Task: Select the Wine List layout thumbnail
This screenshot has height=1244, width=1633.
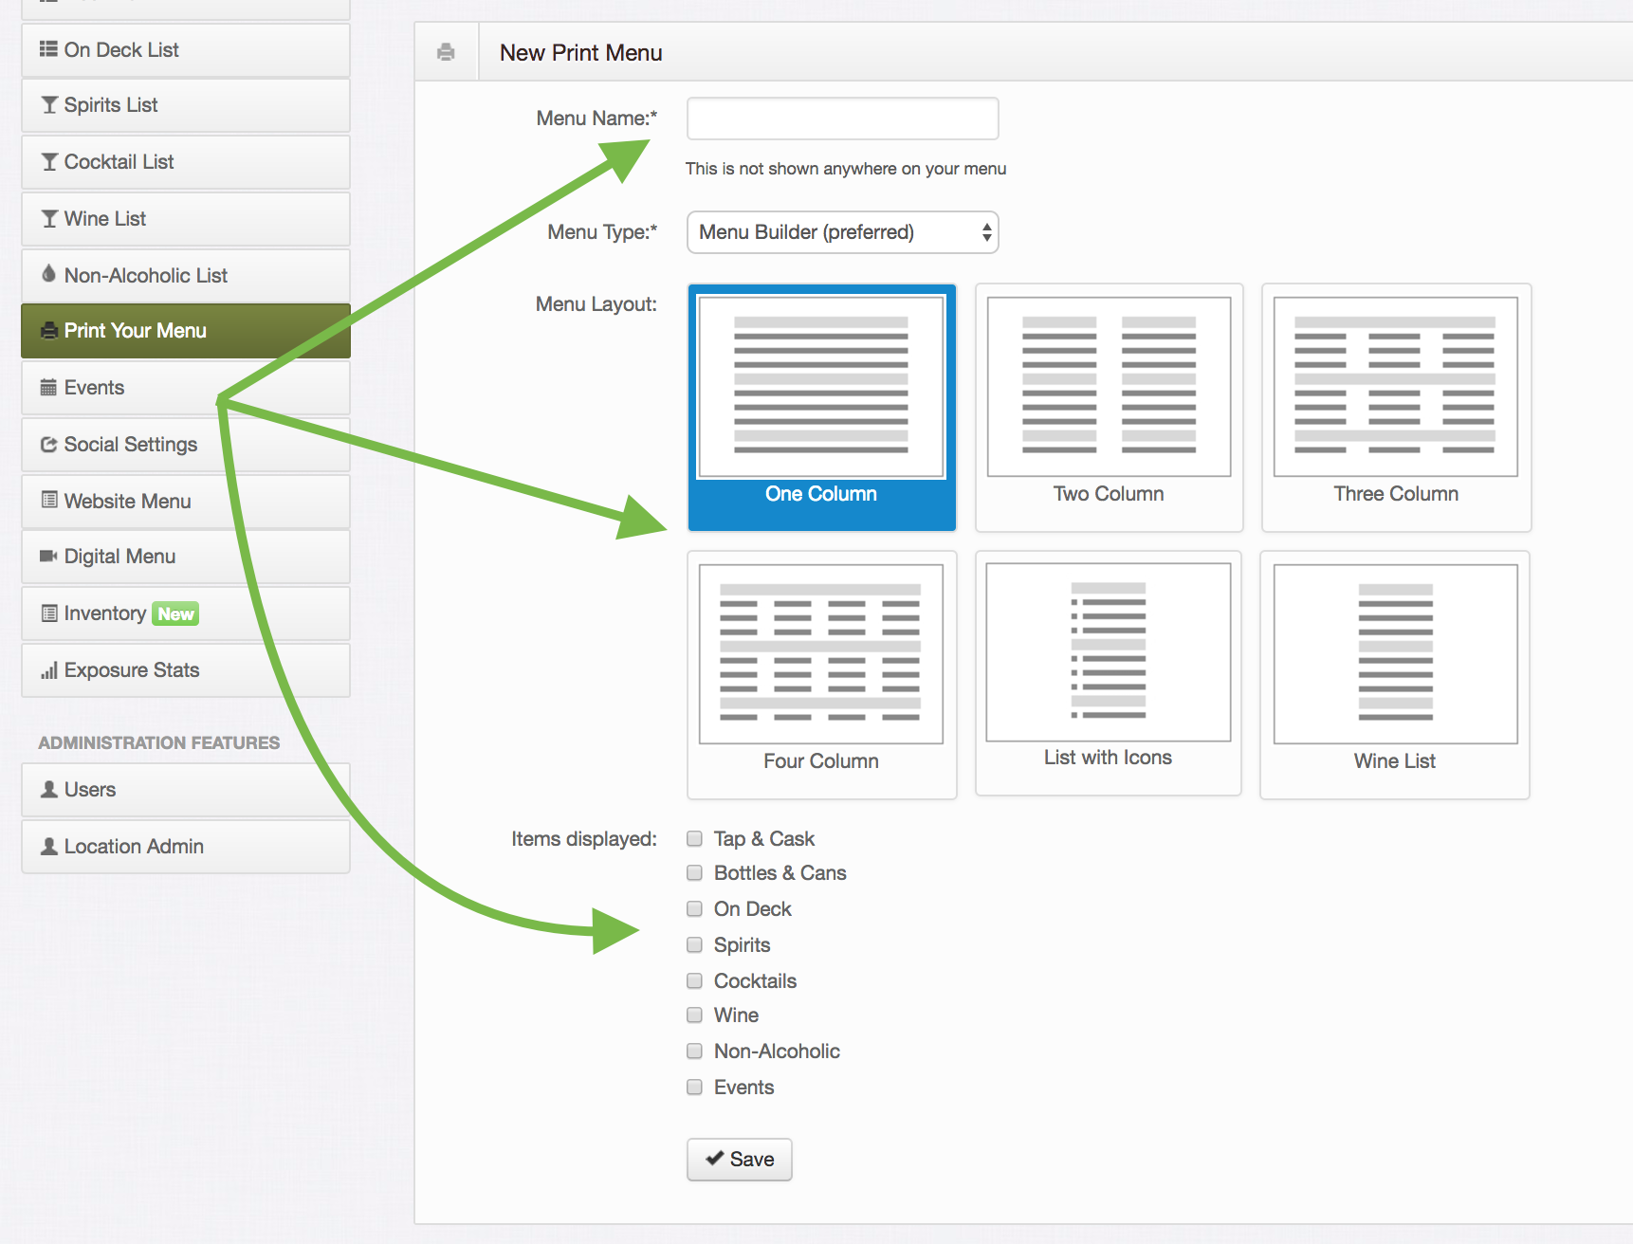Action: pyautogui.click(x=1395, y=675)
